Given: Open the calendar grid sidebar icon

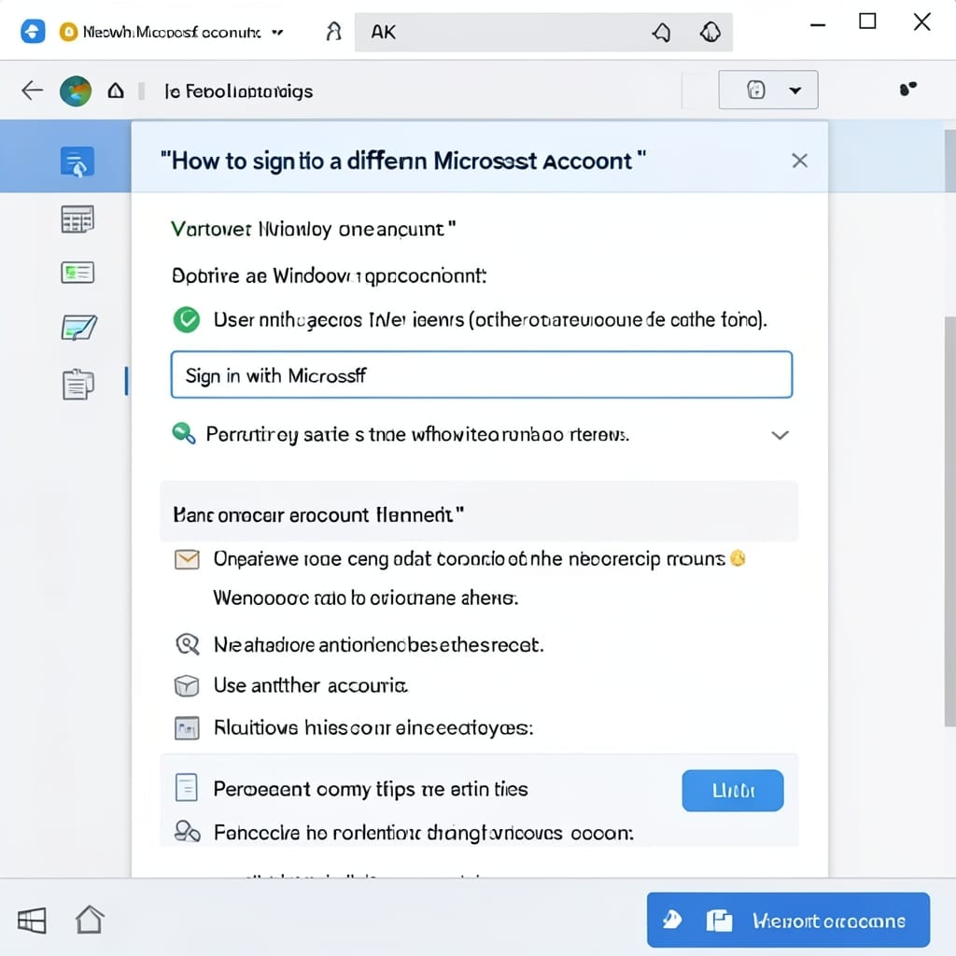Looking at the screenshot, I should 77,219.
